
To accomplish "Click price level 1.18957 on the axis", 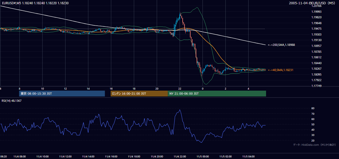I will (x=316, y=46).
